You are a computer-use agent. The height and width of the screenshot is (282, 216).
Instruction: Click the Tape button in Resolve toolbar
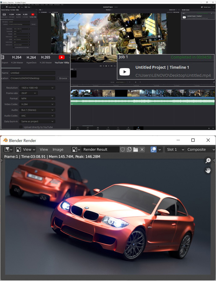click(x=21, y=7)
